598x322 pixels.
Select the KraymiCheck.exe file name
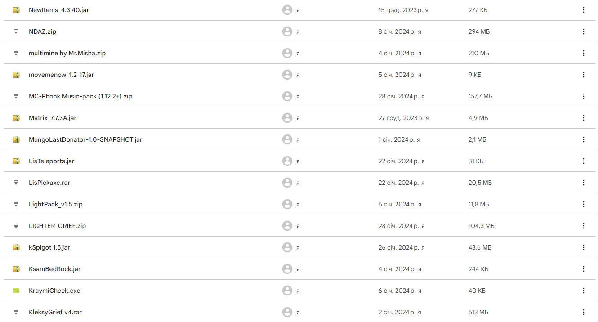coord(54,291)
